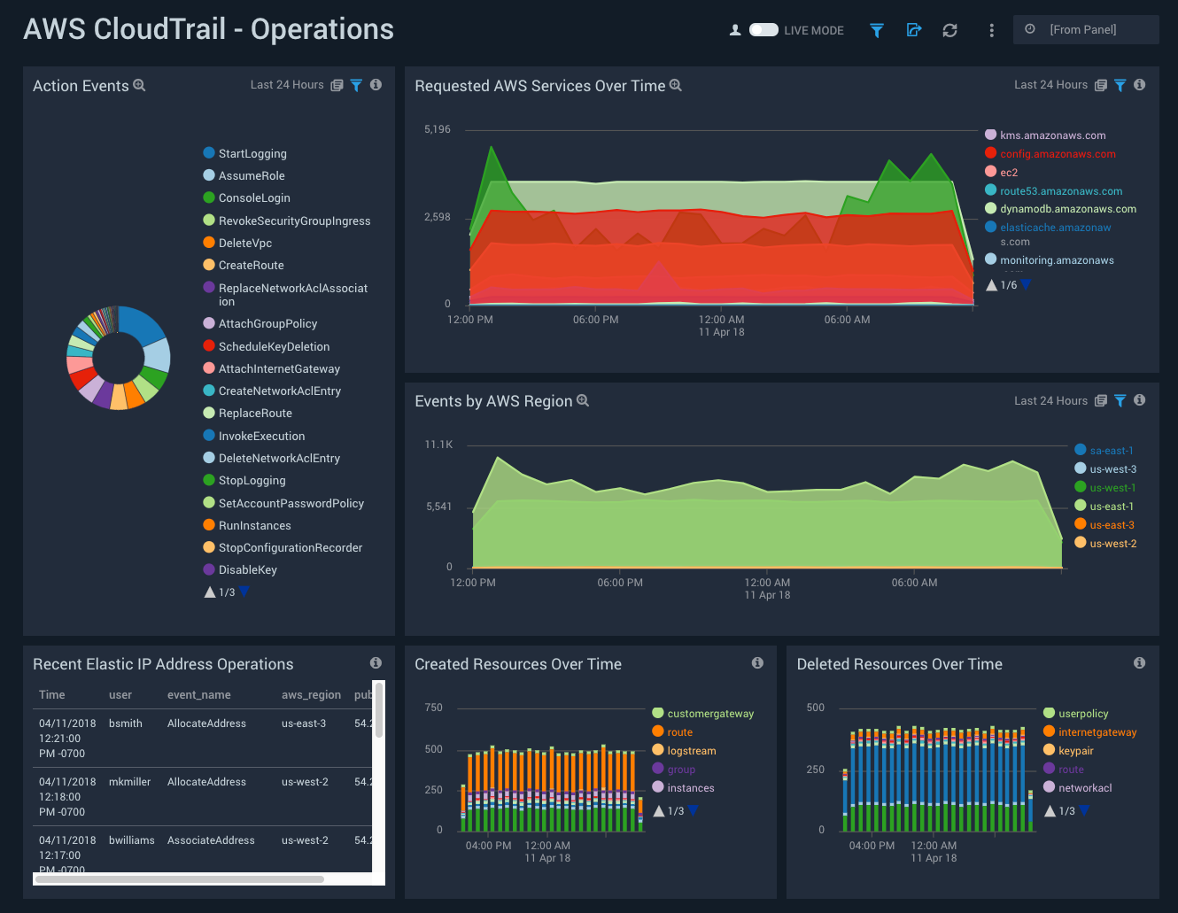Open the three-dot overflow menu

tap(991, 30)
